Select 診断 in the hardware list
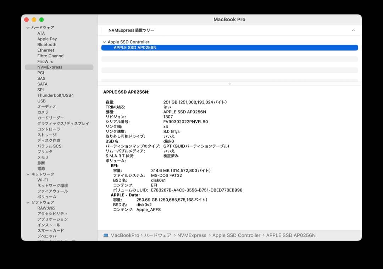 tap(41, 163)
